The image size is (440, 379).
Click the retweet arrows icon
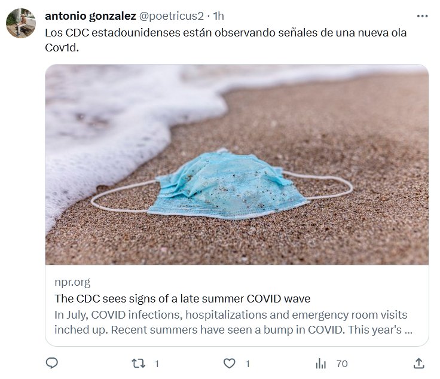pos(138,363)
